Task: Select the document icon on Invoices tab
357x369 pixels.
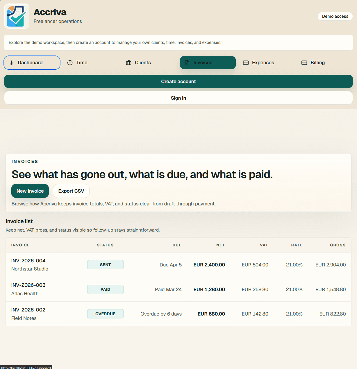Action: 188,62
